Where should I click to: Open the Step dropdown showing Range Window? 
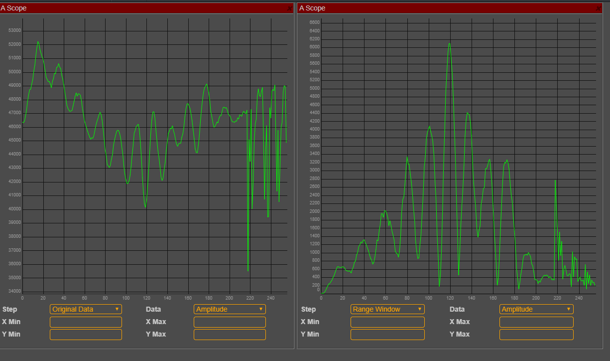[387, 309]
